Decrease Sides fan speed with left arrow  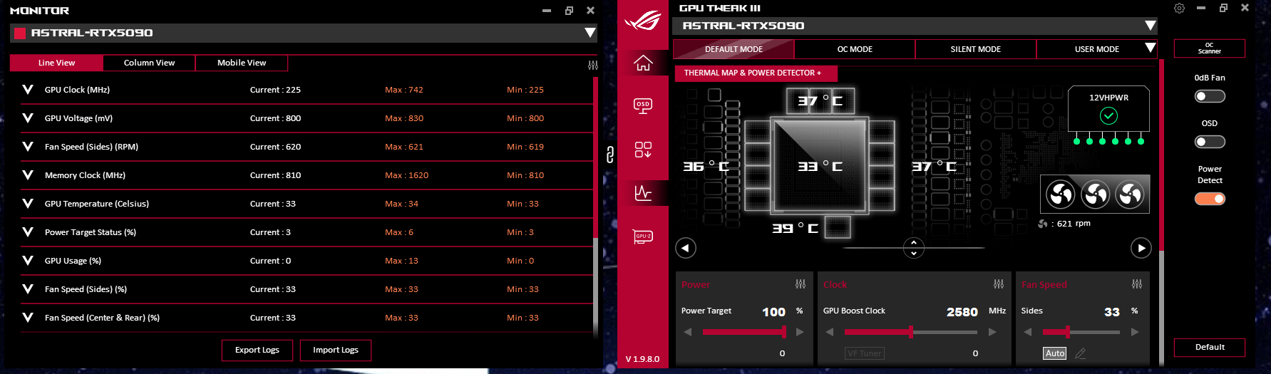pos(1028,332)
